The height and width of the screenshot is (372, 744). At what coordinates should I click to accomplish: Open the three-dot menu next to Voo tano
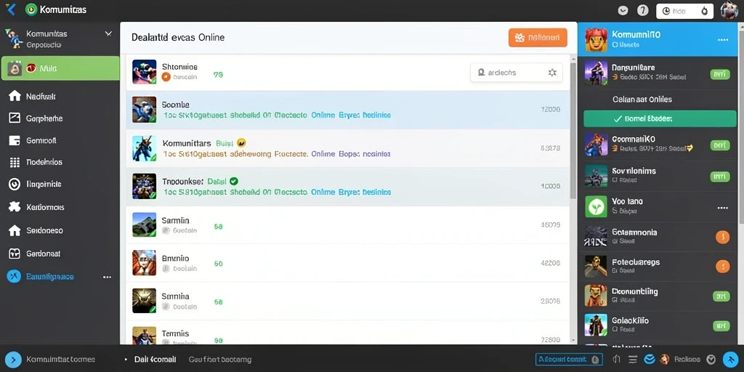[x=723, y=208]
